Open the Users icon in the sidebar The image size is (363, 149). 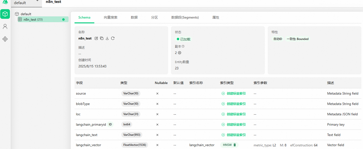pyautogui.click(x=5, y=26)
